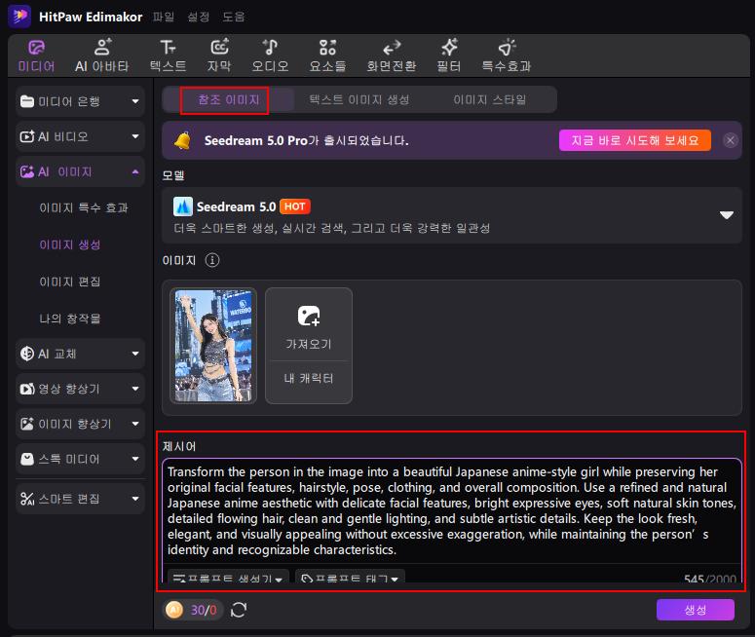The image size is (755, 637).
Task: Click the AI coin credits icon
Action: 174,610
